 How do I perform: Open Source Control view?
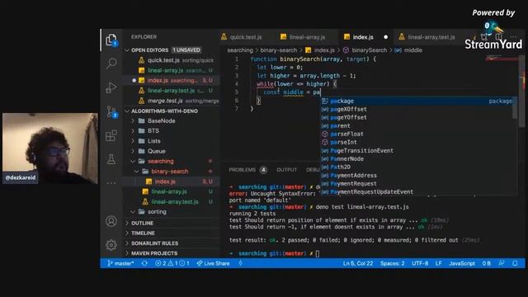(x=111, y=111)
